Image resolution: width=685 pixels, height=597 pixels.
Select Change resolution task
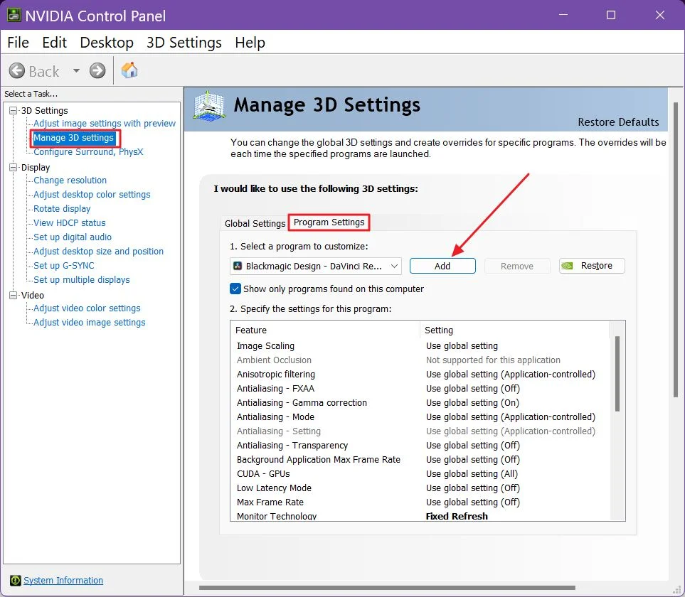click(x=70, y=181)
